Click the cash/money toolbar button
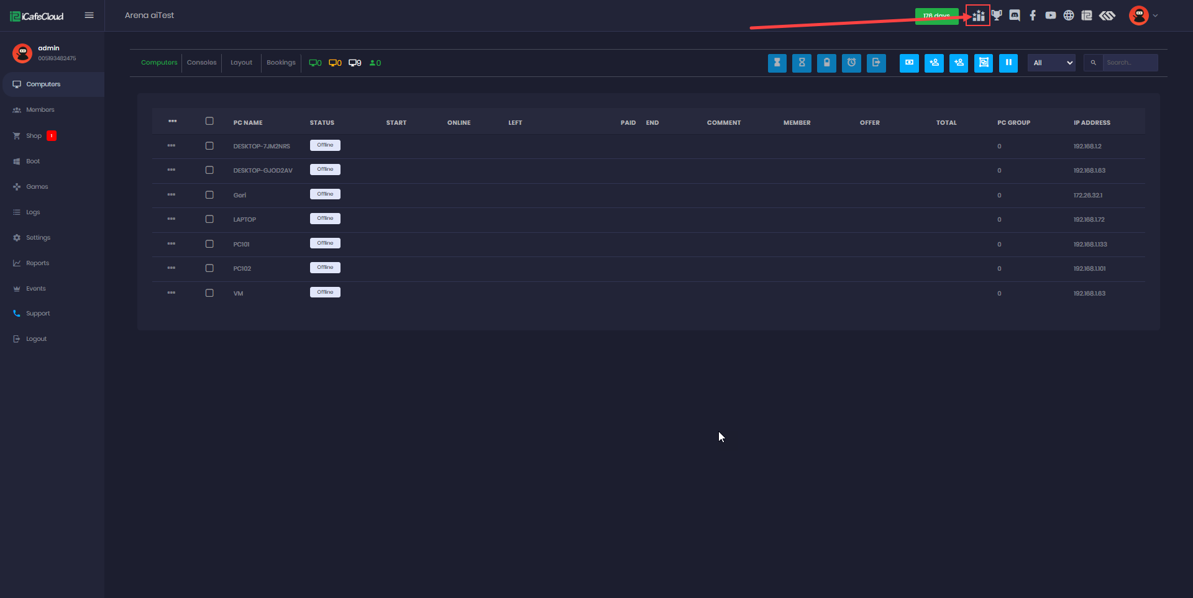 coord(909,63)
